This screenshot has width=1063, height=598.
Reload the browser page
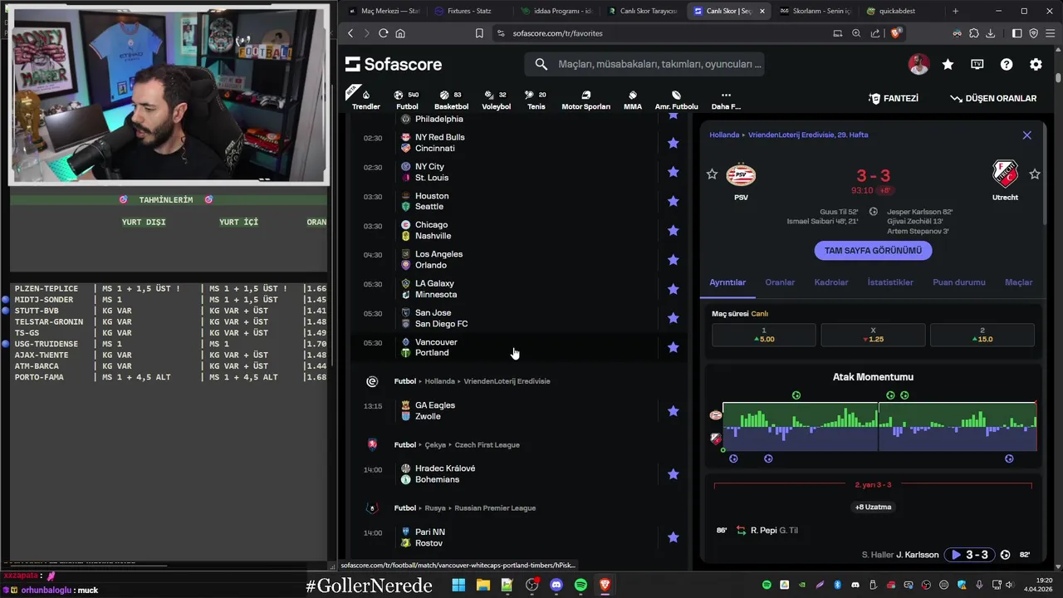pos(383,33)
